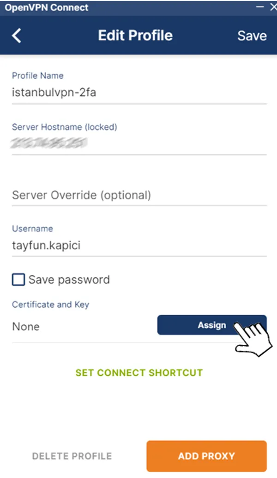This screenshot has height=478, width=277.
Task: Enable the Save password checkbox
Action: (18, 280)
